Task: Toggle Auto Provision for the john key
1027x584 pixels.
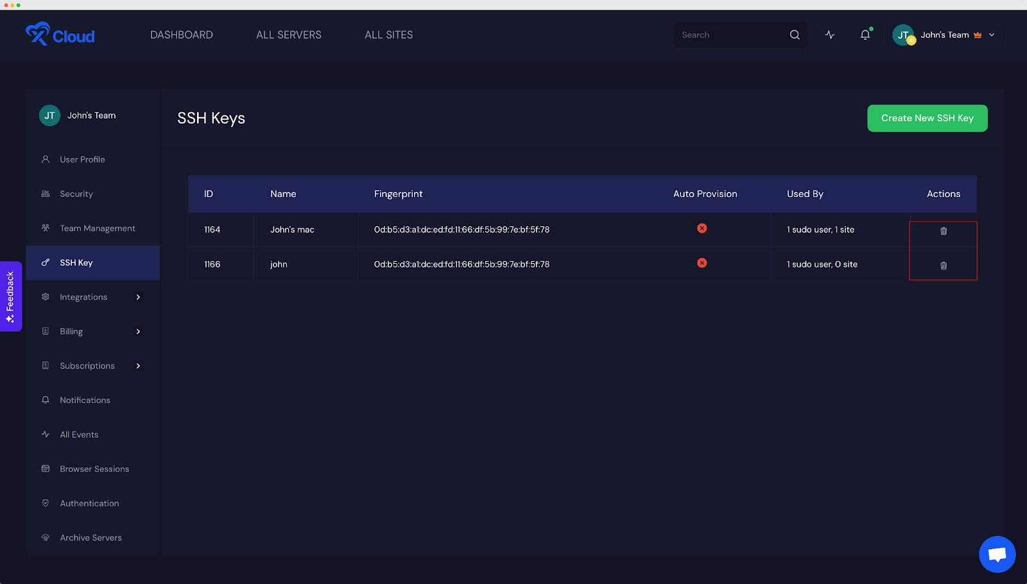Action: tap(702, 263)
